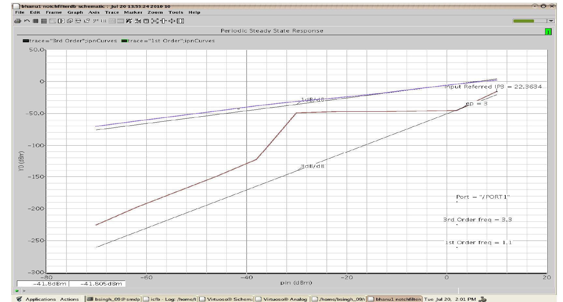Image resolution: width=563 pixels, height=302 pixels.
Task: Click the ep = 3 marker label
Action: [x=477, y=104]
